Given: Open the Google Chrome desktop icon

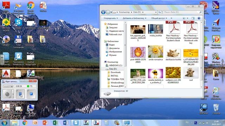Looking at the screenshot, I should pyautogui.click(x=31, y=7).
